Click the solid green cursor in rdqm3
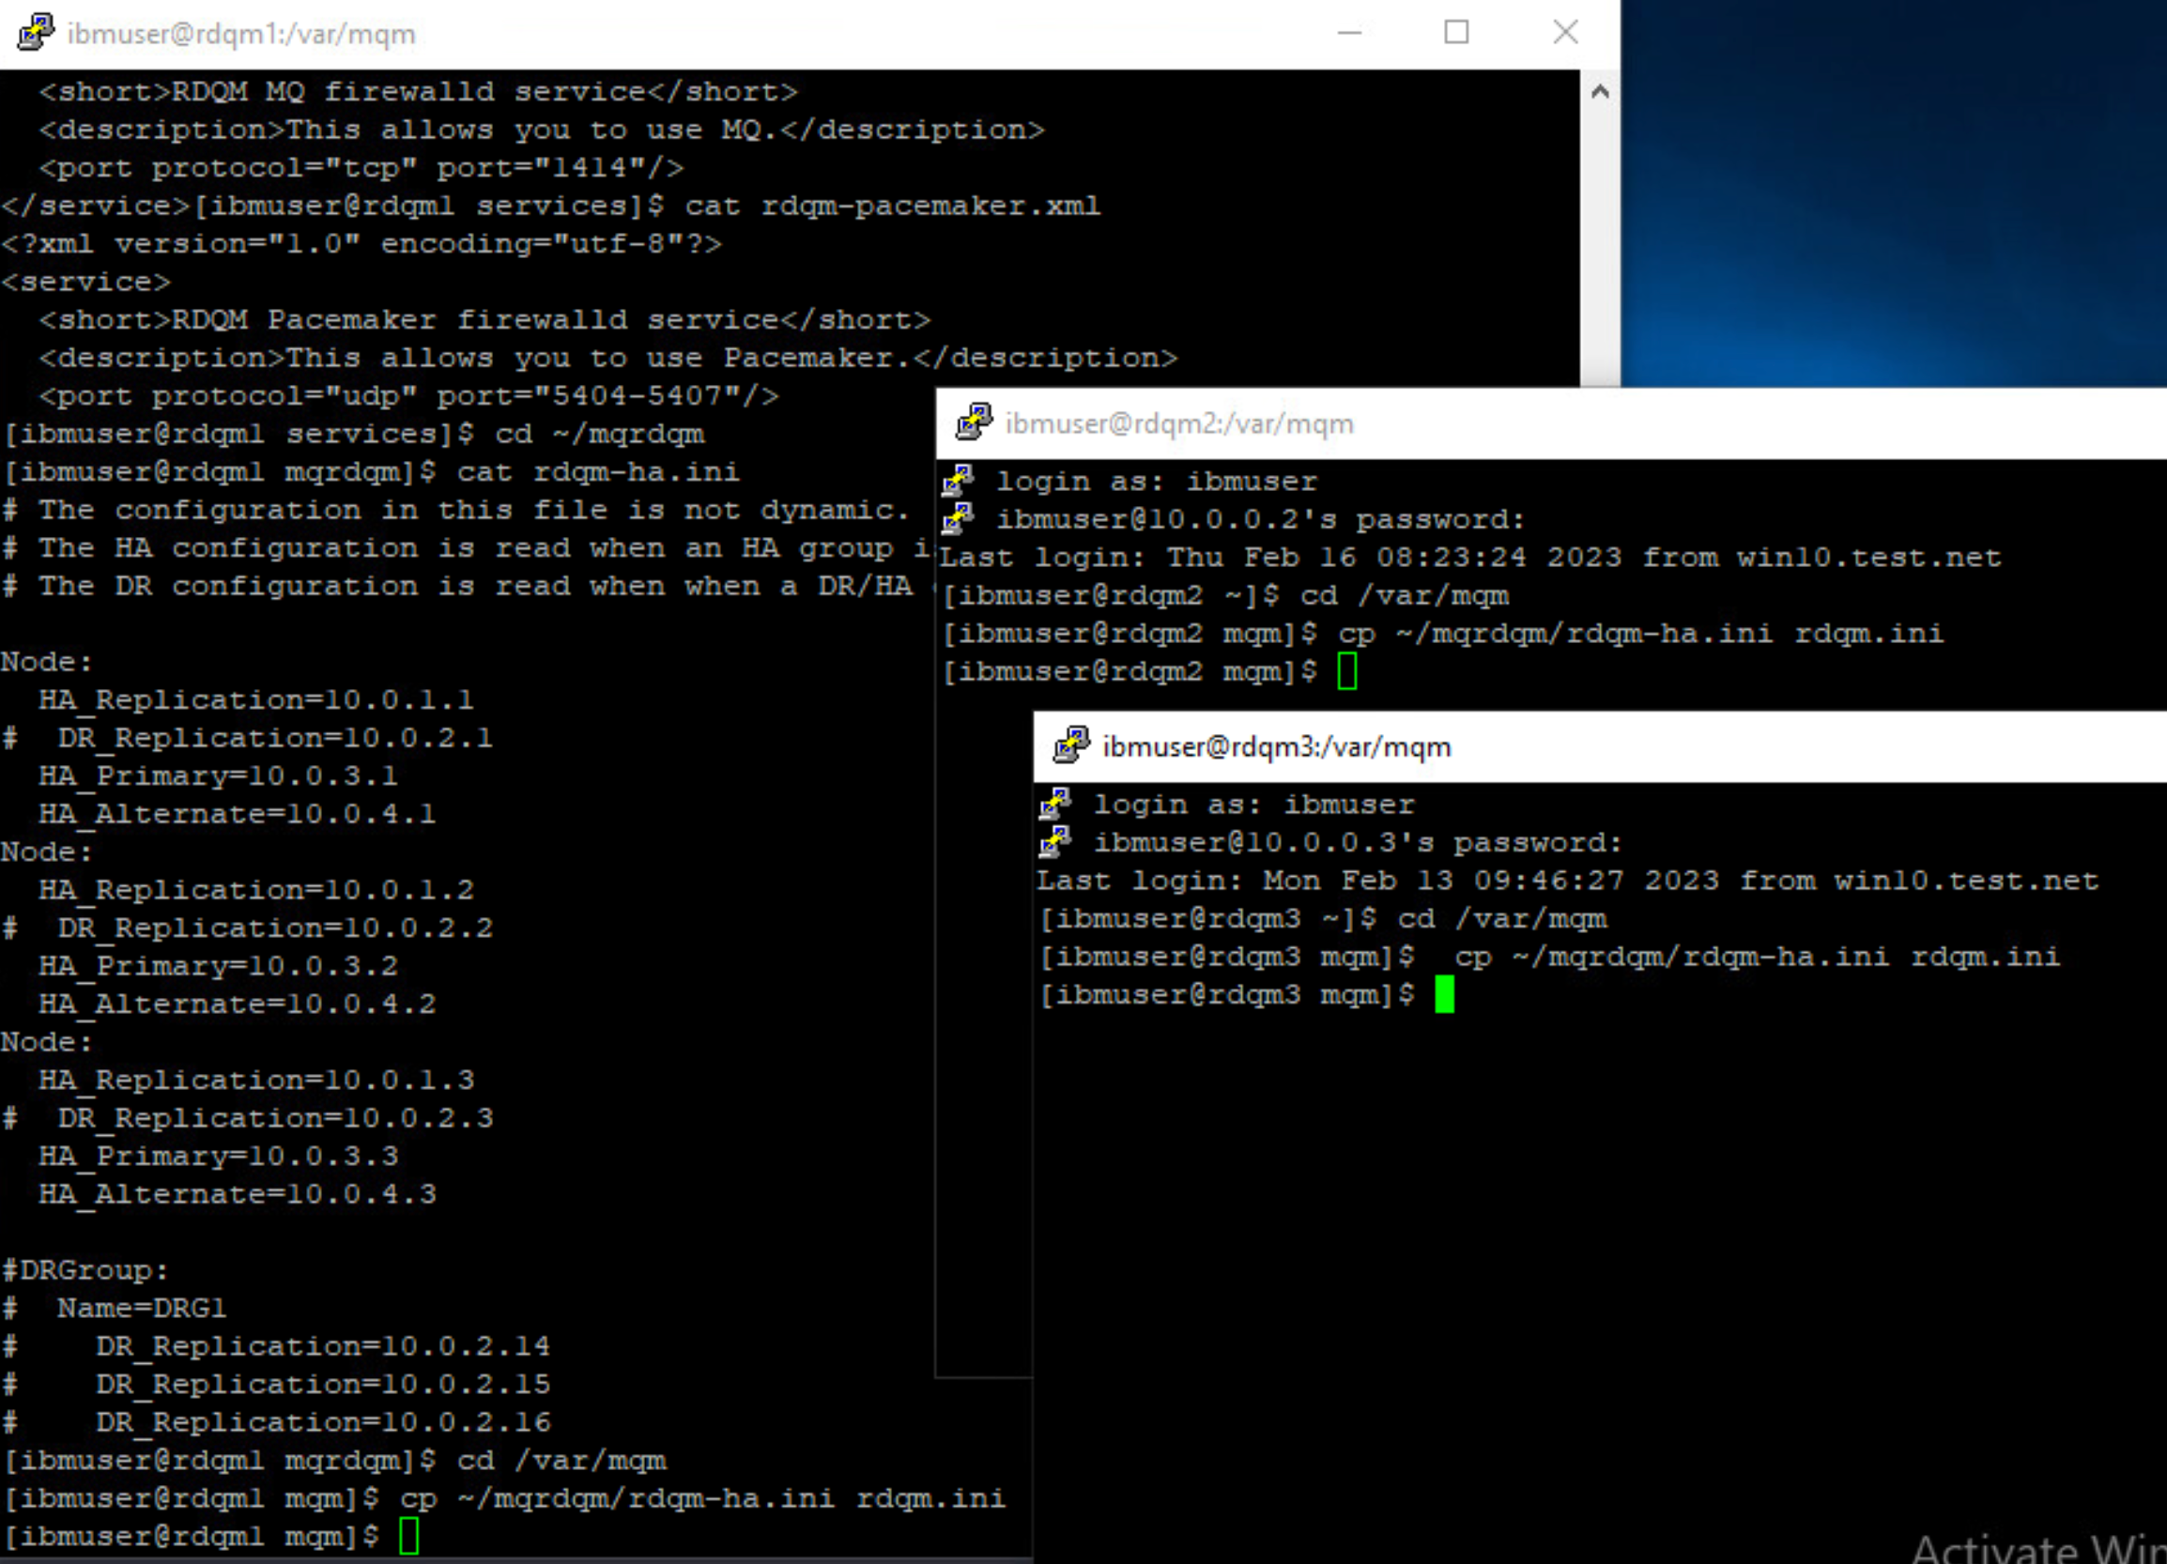 pyautogui.click(x=1445, y=993)
